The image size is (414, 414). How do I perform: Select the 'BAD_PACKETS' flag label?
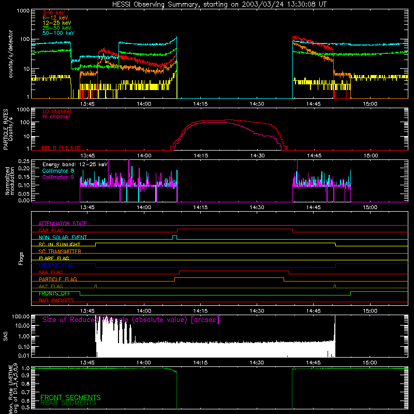pos(56,300)
